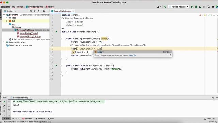This screenshot has height=123, width=218.
Task: Collapse the src folder
Action: click(7, 24)
